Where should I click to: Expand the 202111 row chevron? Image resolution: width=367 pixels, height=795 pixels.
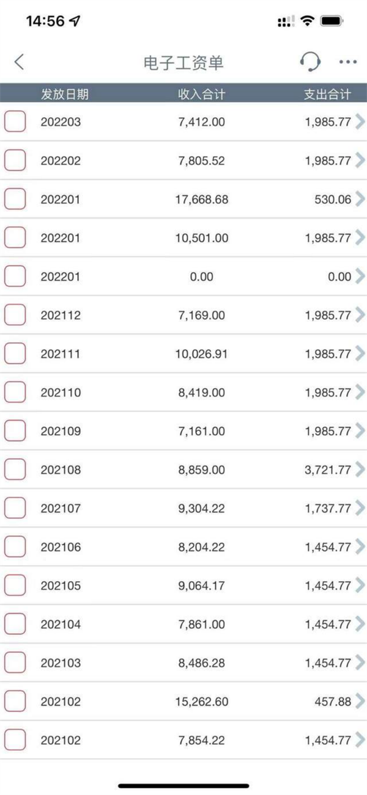pos(360,353)
